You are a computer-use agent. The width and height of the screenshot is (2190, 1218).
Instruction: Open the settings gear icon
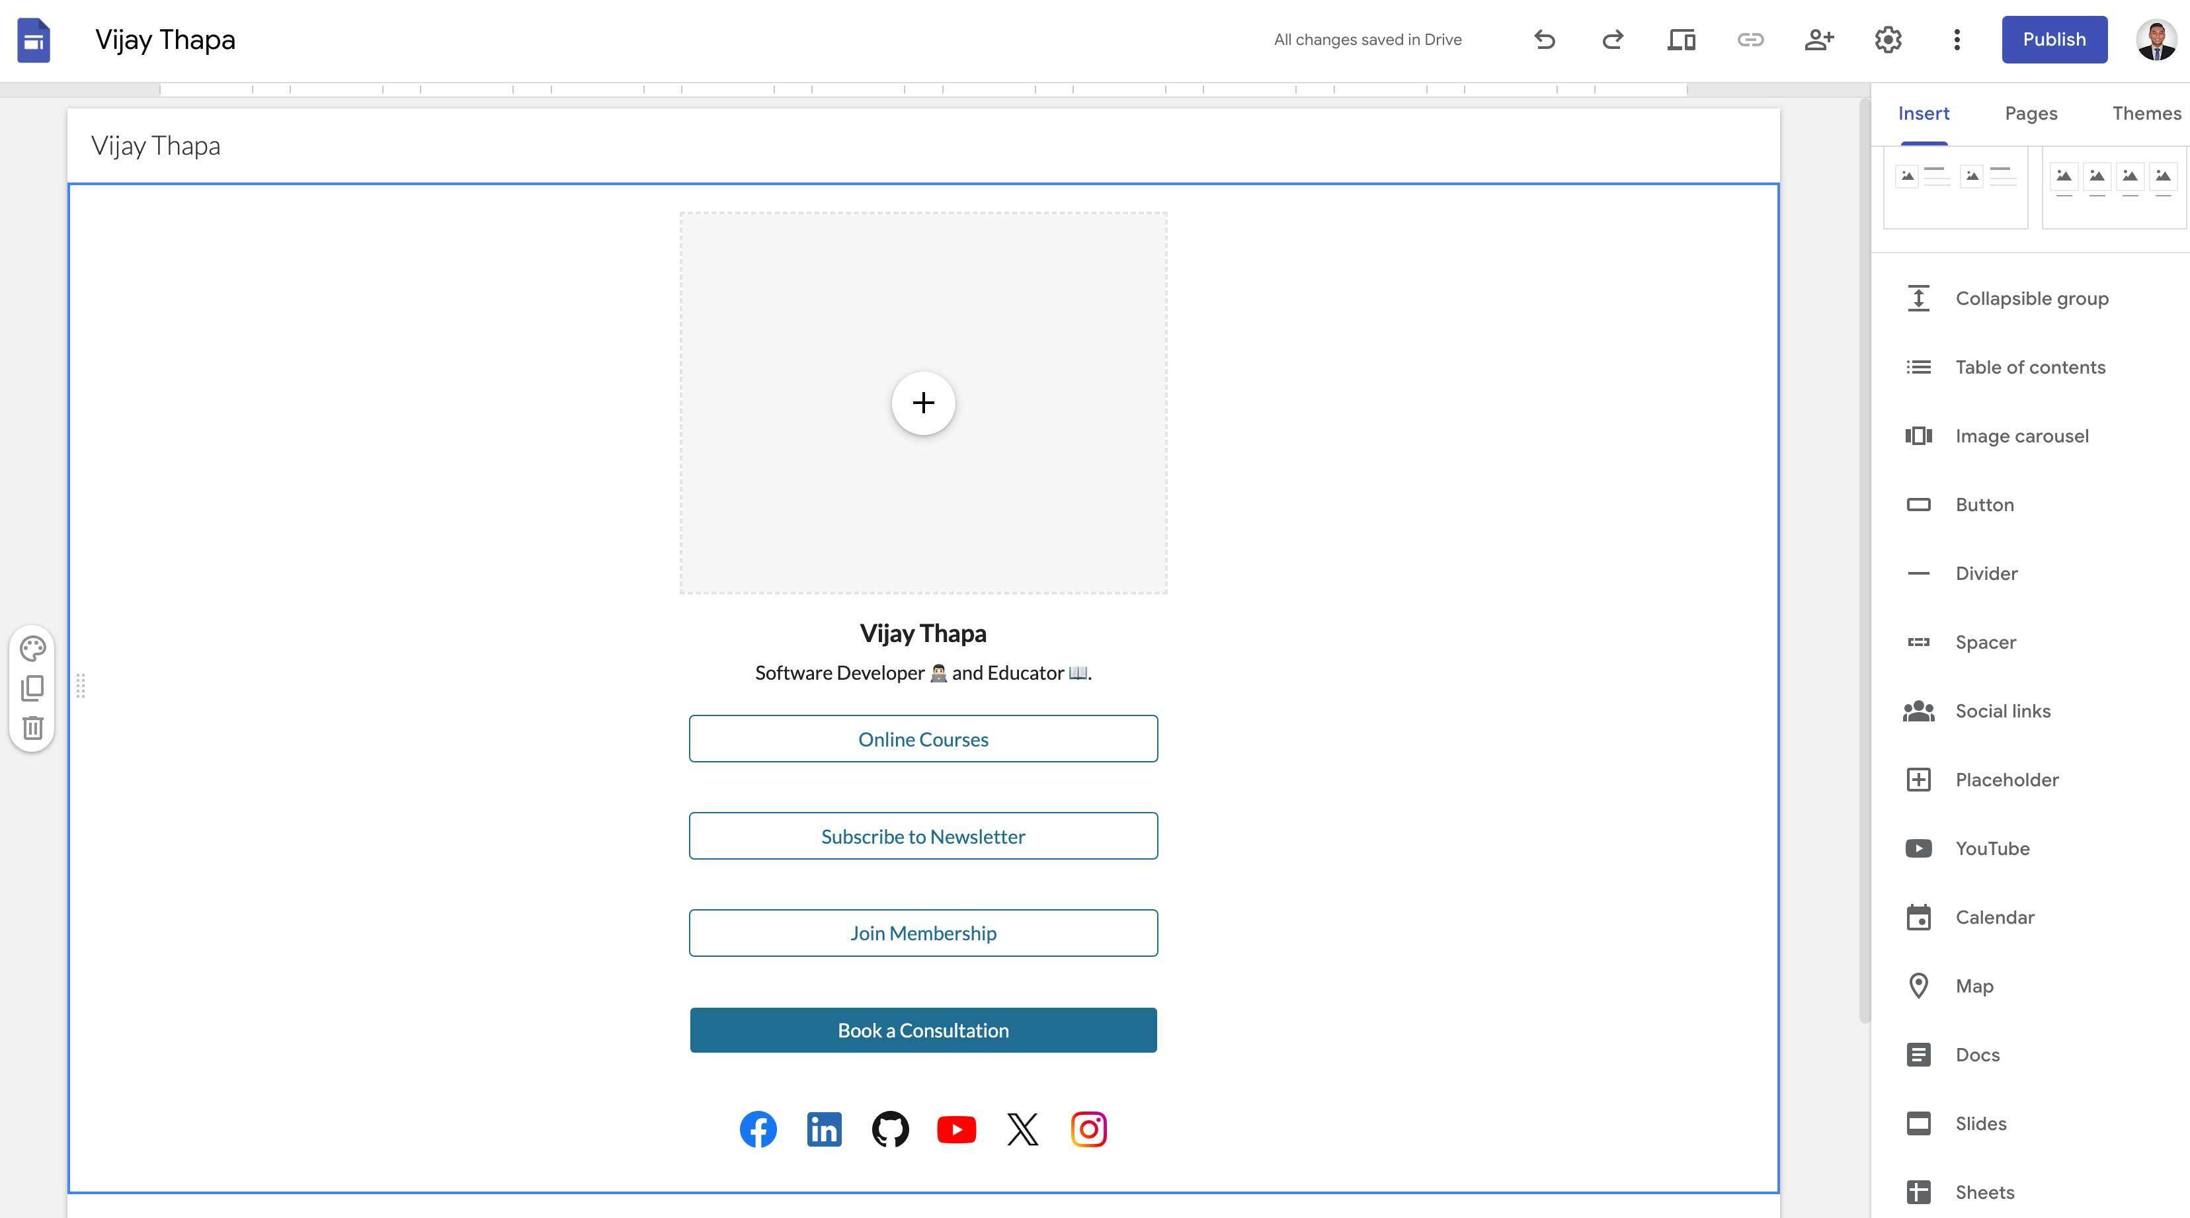pos(1888,40)
